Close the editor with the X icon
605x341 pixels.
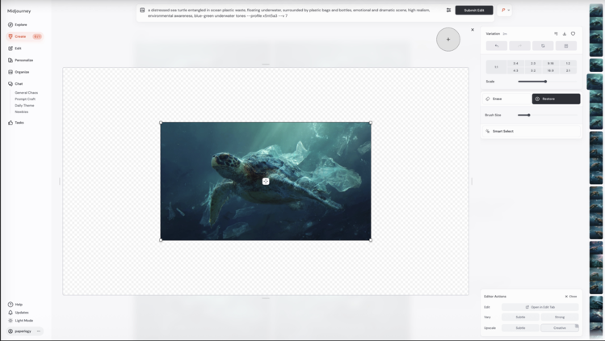coord(473,30)
